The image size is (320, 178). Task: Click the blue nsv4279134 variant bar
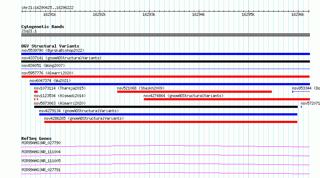pos(168,114)
